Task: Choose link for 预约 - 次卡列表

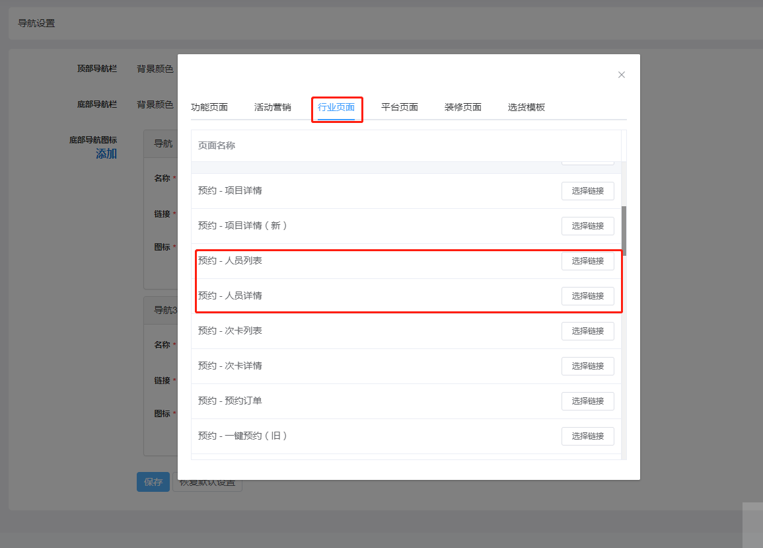Action: [588, 331]
